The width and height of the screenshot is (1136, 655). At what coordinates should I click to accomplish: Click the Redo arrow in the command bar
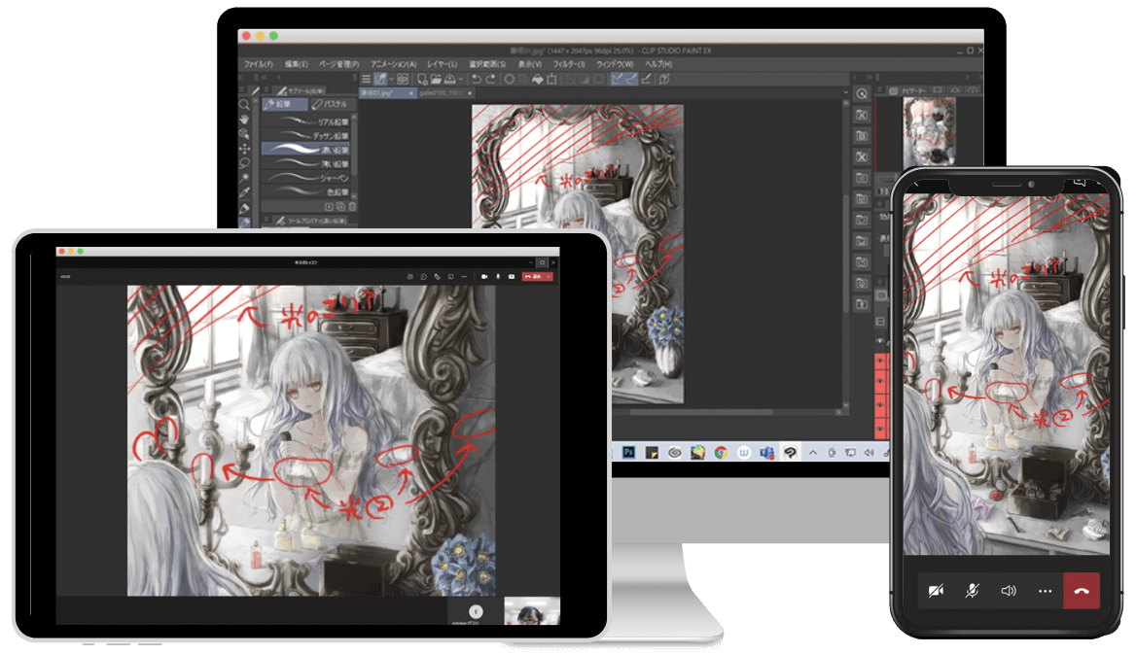pyautogui.click(x=490, y=79)
